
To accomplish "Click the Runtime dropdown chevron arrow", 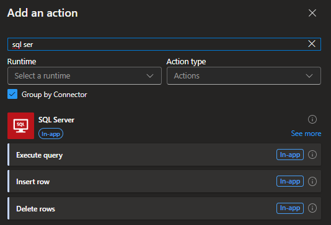I will click(x=150, y=76).
